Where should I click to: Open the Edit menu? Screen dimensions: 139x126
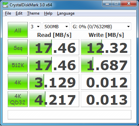click(19, 13)
